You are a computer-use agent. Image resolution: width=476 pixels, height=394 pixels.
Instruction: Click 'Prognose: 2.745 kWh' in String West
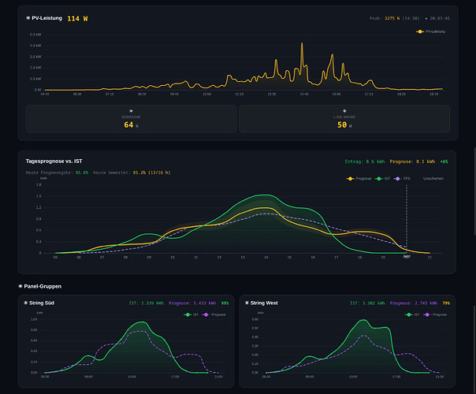[414, 303]
